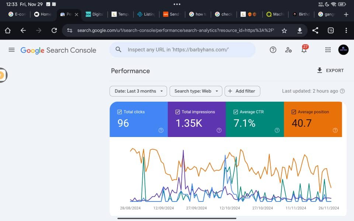Switch to the E-con browser tab
This screenshot has height=221, width=354.
[17, 14]
